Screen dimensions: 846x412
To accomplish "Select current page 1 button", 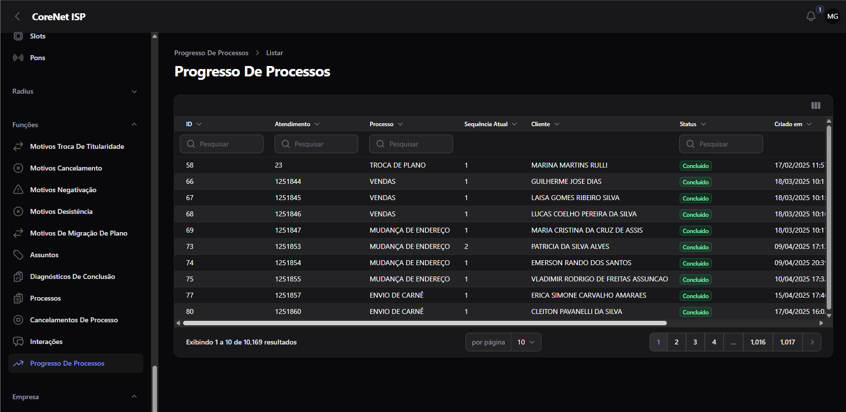I will [658, 342].
